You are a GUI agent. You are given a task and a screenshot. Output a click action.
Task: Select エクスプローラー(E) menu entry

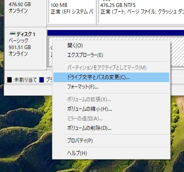click(111, 55)
